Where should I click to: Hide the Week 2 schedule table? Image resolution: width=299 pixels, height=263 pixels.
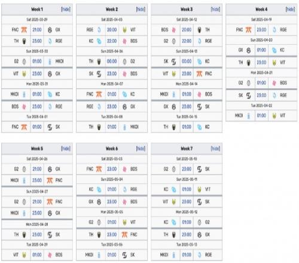tap(141, 9)
